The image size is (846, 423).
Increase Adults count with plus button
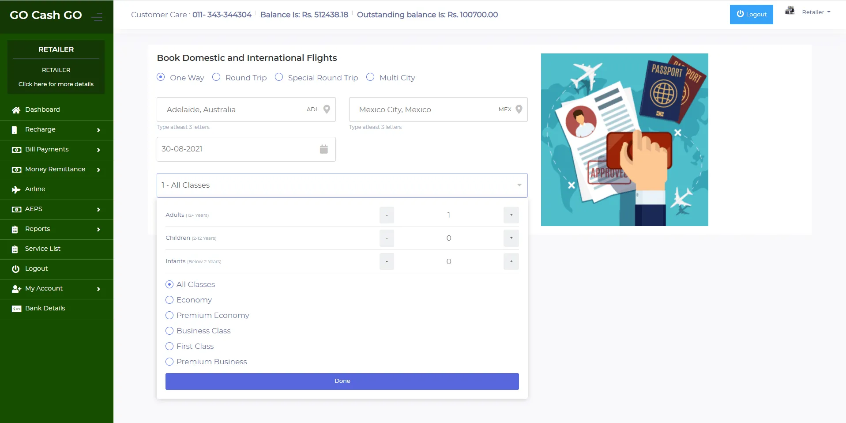[511, 215]
